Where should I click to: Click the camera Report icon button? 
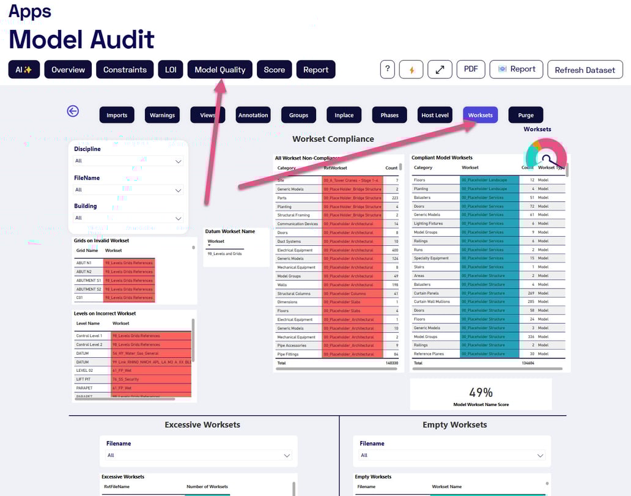click(x=516, y=69)
